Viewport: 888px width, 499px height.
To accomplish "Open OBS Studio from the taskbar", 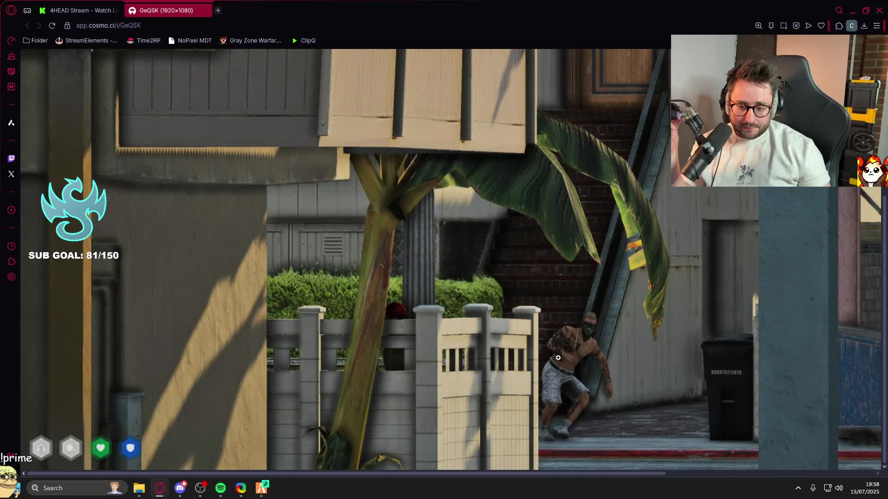I will coord(200,488).
